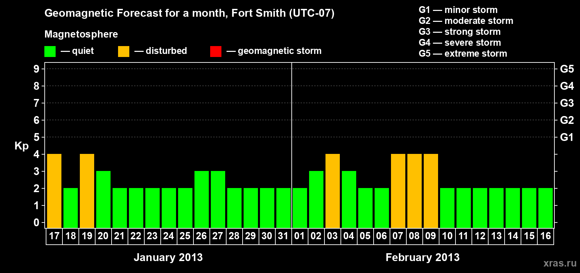Click the 'quiet' legend label
The height and width of the screenshot is (273, 580).
pos(83,51)
